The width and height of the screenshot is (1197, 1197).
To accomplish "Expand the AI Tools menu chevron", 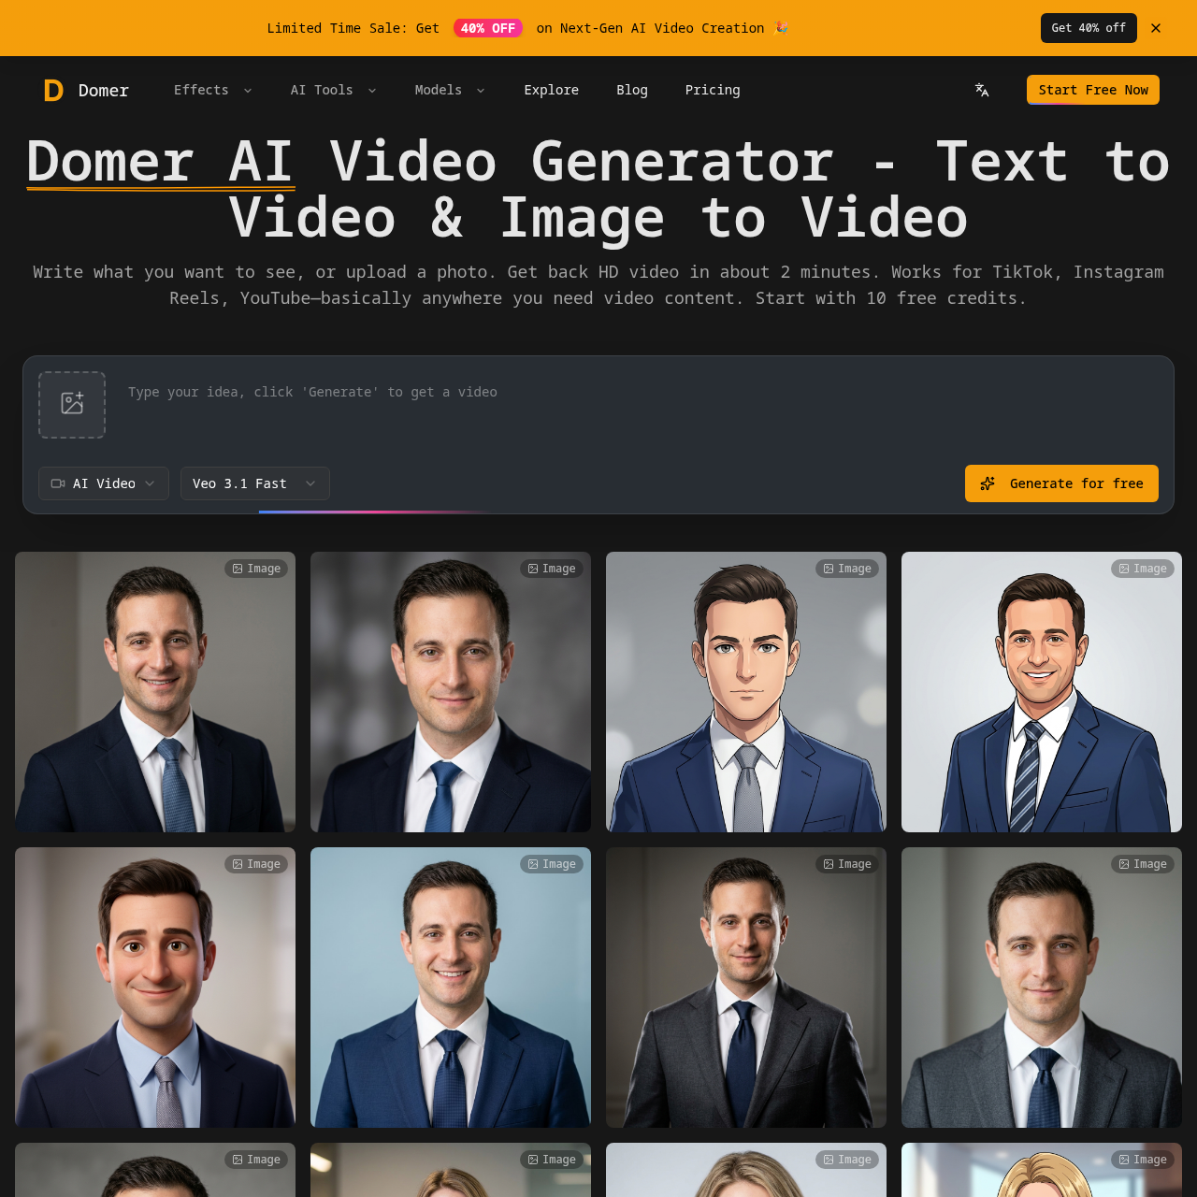I will [372, 91].
